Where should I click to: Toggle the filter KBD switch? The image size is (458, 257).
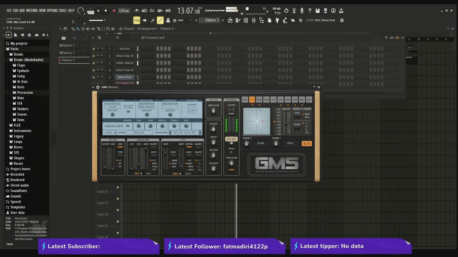[x=120, y=147]
